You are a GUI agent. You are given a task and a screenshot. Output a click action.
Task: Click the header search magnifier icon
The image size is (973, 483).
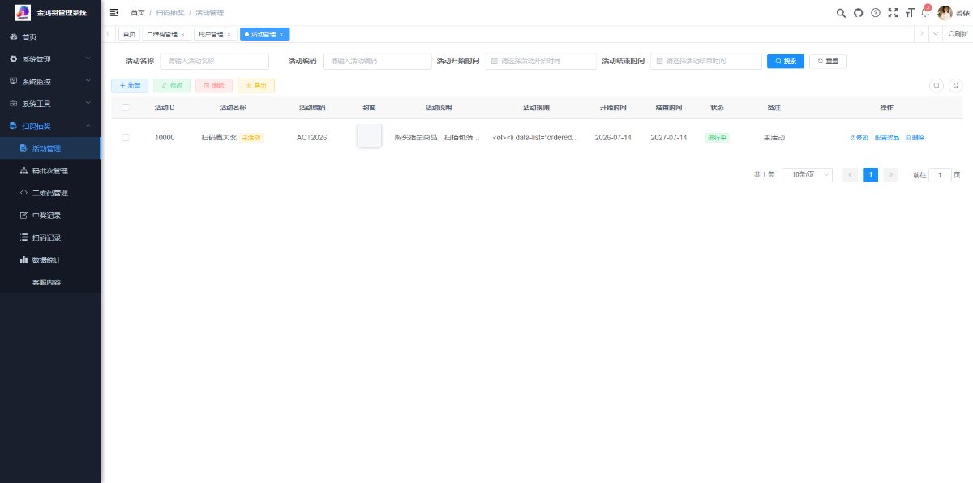(x=841, y=12)
